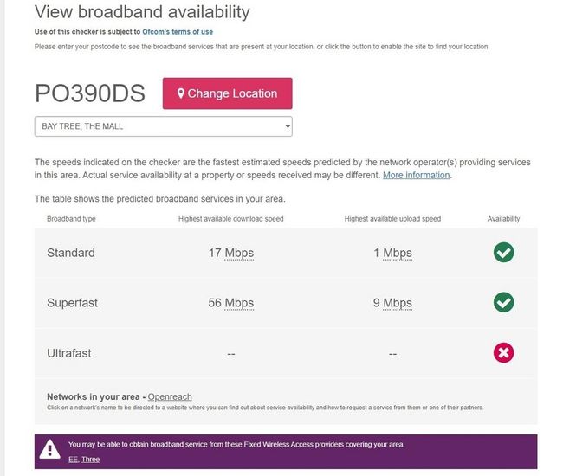This screenshot has width=563, height=476.
Task: Open the More information link
Action: click(416, 175)
